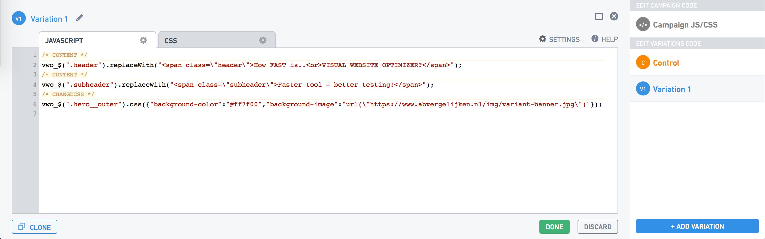Open the Settings gear link

pyautogui.click(x=559, y=39)
